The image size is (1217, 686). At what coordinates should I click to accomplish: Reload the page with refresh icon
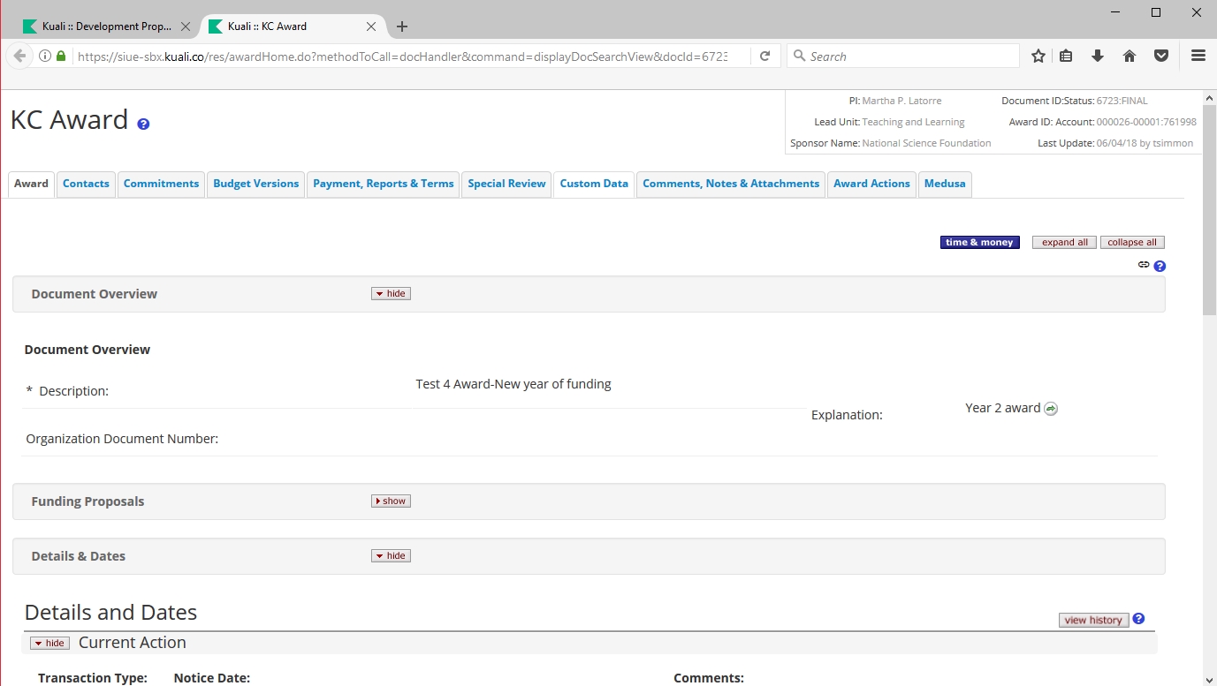(x=764, y=56)
